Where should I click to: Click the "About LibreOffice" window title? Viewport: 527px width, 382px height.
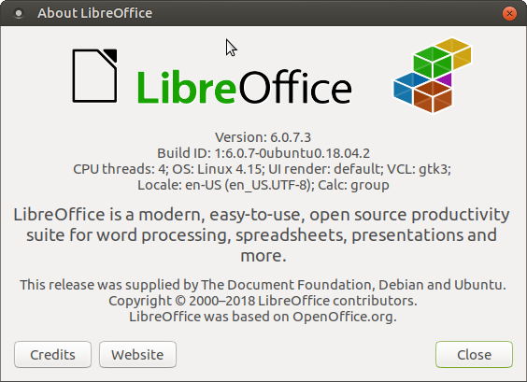pyautogui.click(x=94, y=13)
